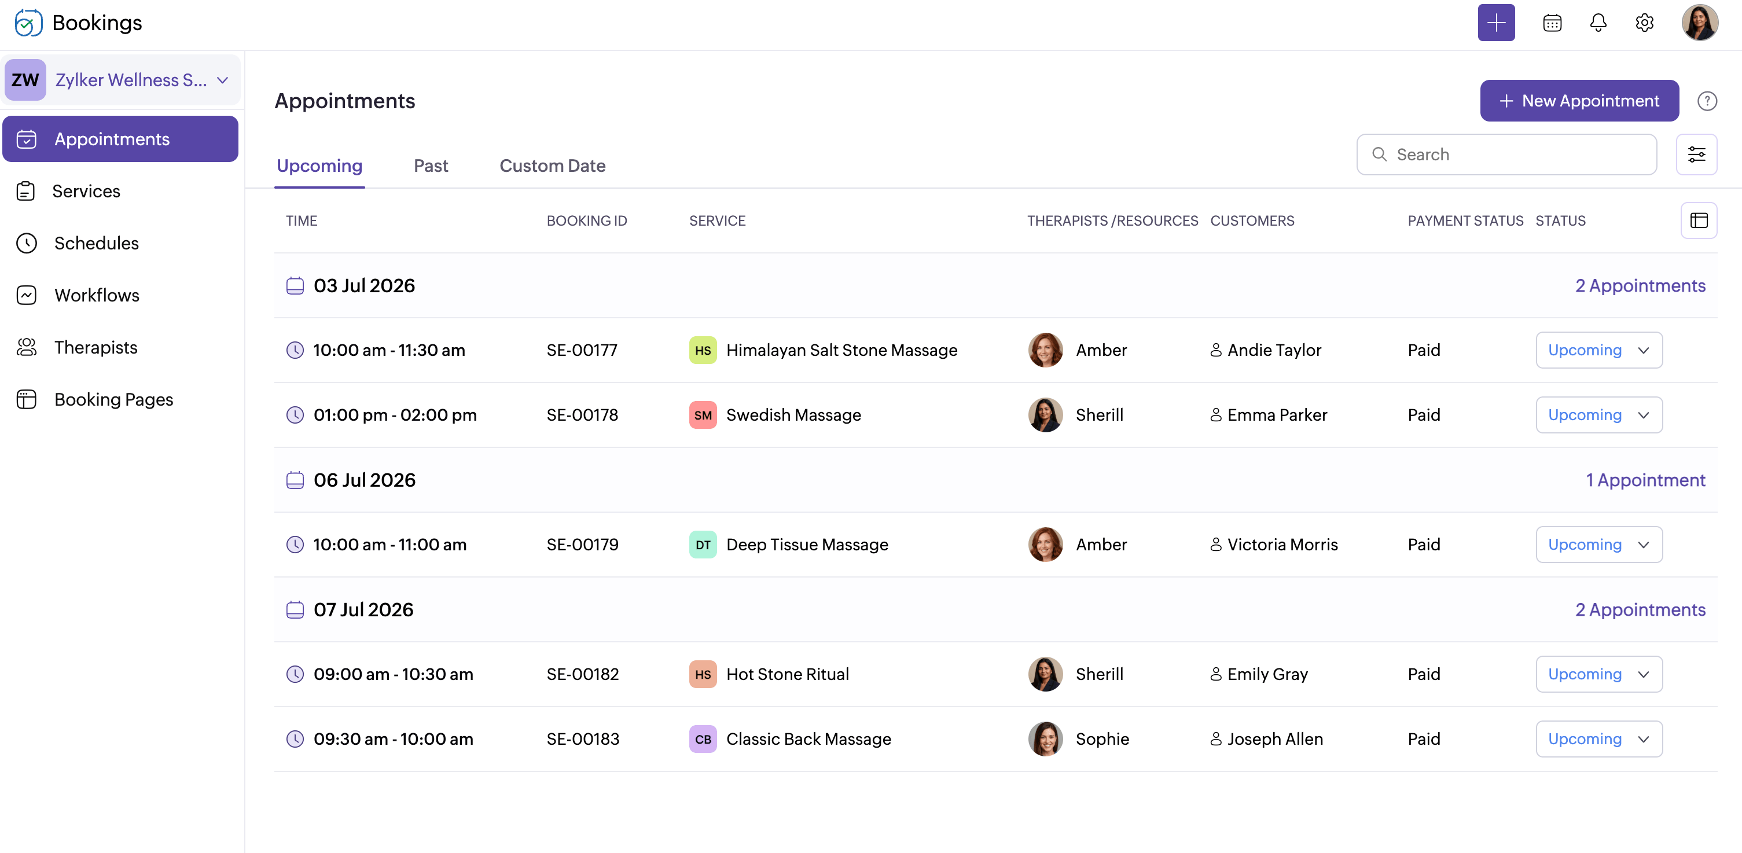This screenshot has width=1742, height=853.
Task: Switch to the Custom Date tab
Action: click(x=552, y=166)
